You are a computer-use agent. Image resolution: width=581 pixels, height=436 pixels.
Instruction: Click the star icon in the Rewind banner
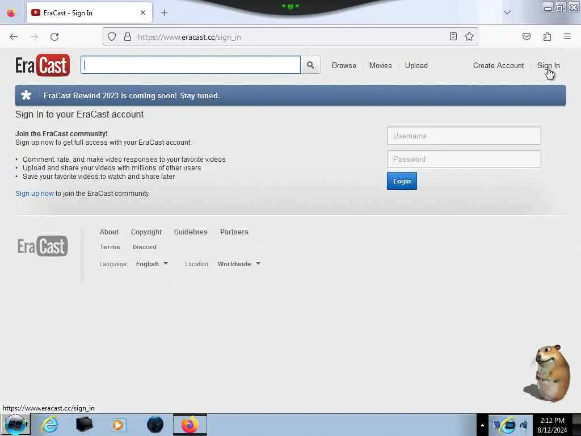point(26,95)
